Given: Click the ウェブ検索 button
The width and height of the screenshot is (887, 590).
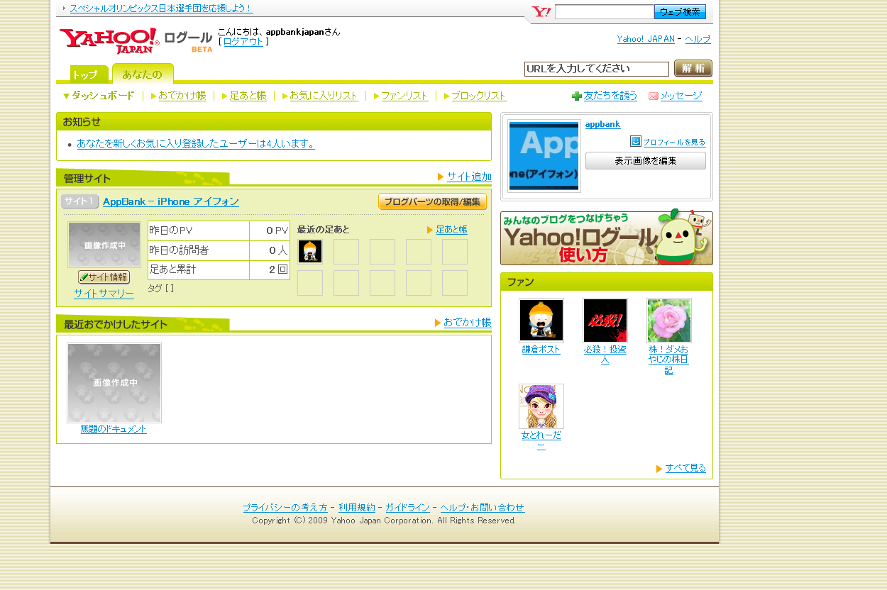Looking at the screenshot, I should pyautogui.click(x=680, y=12).
